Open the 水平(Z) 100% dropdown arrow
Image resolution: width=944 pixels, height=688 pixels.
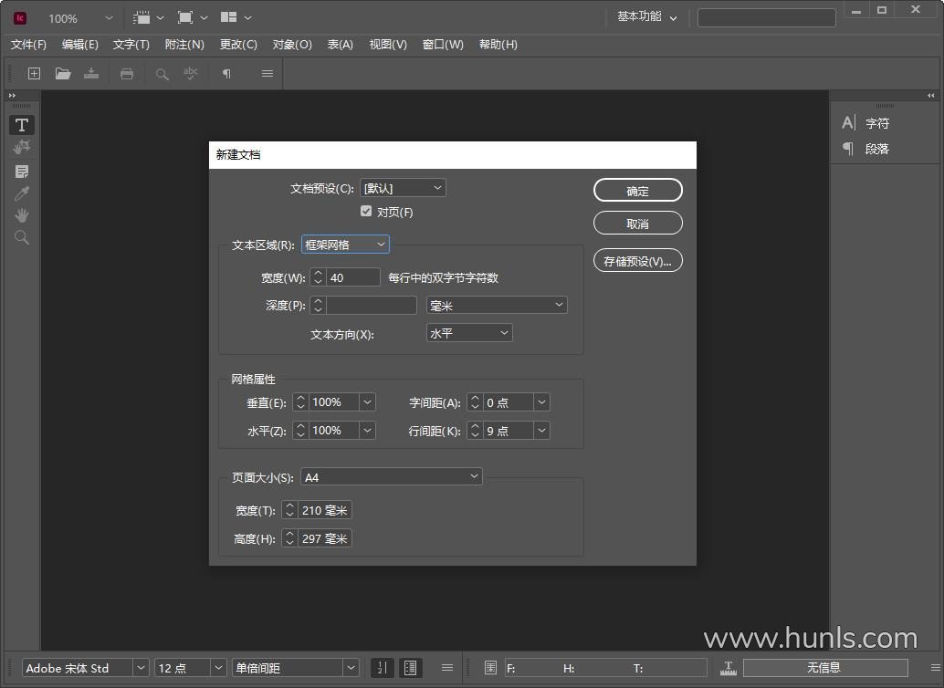tap(367, 431)
